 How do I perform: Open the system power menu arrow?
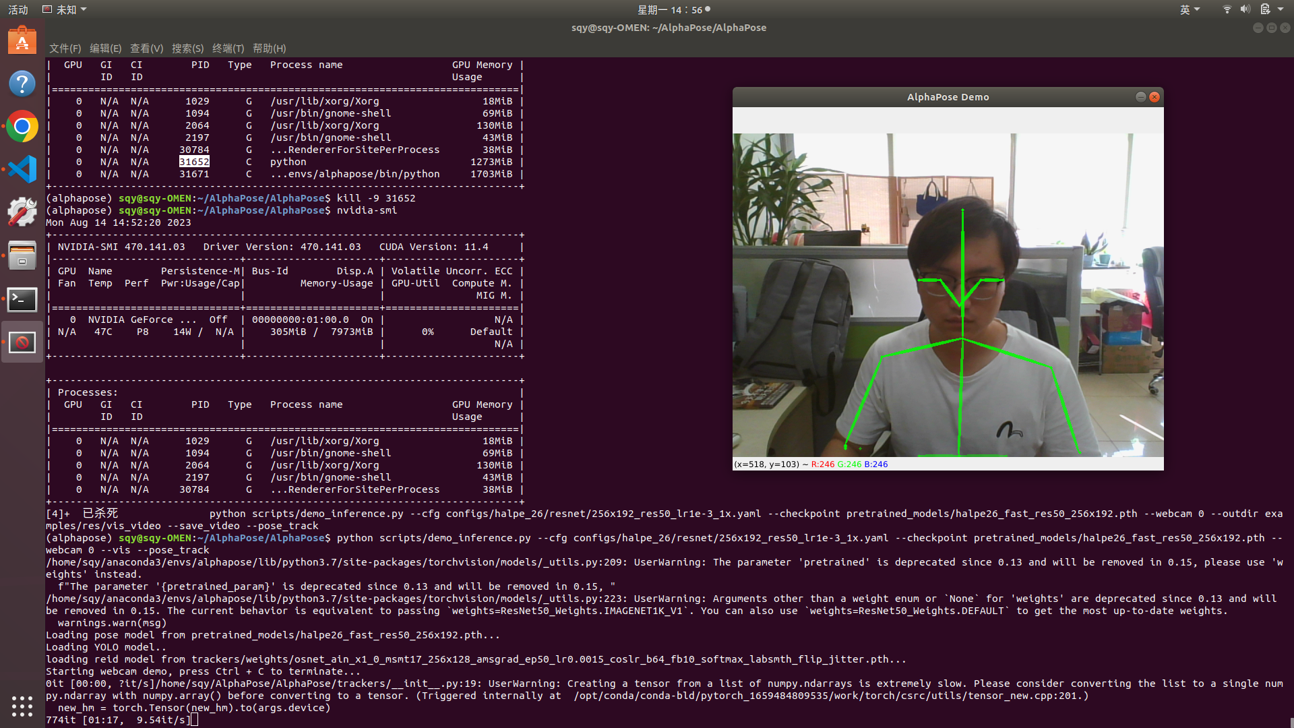1281,9
